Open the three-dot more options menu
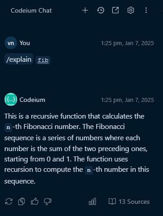 tap(146, 10)
